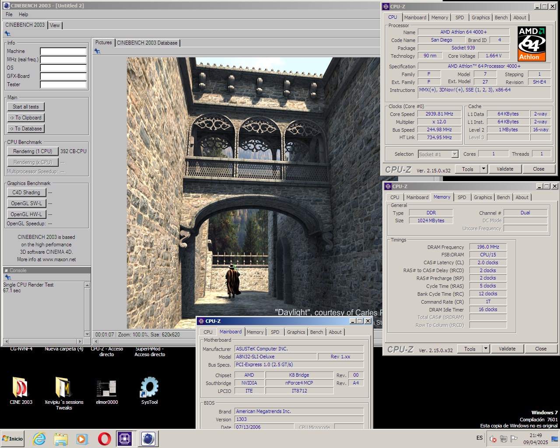Click CPU-Z Memory window title icon

388,186
